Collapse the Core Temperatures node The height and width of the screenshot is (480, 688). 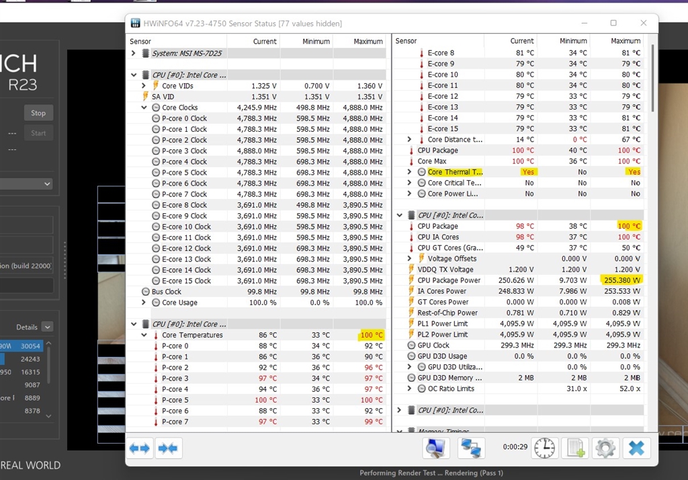point(144,335)
